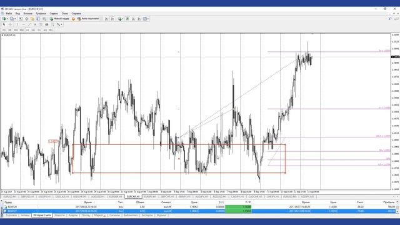
Task: Sort history by the Символ column header
Action: 166,202
